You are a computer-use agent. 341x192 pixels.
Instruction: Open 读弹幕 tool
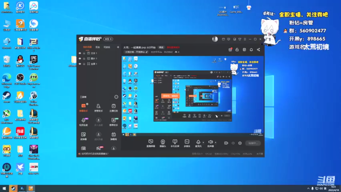click(x=84, y=136)
